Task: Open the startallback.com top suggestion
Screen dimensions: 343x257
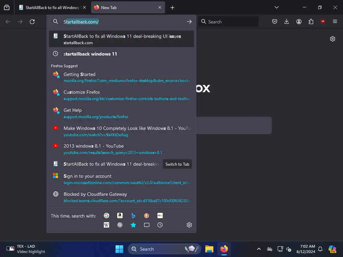Action: tap(121, 39)
